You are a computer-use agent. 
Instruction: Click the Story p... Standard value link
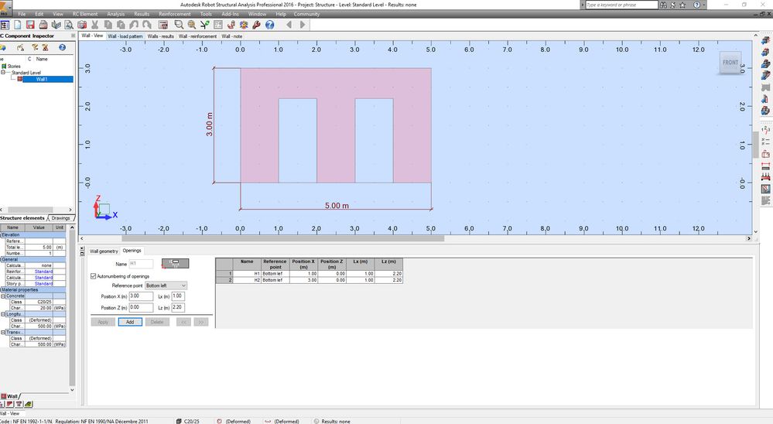click(44, 284)
